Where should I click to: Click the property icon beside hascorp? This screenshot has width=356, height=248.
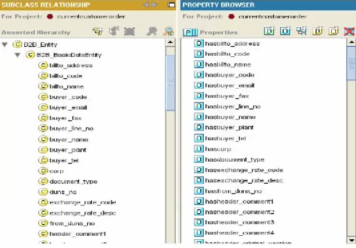199,149
